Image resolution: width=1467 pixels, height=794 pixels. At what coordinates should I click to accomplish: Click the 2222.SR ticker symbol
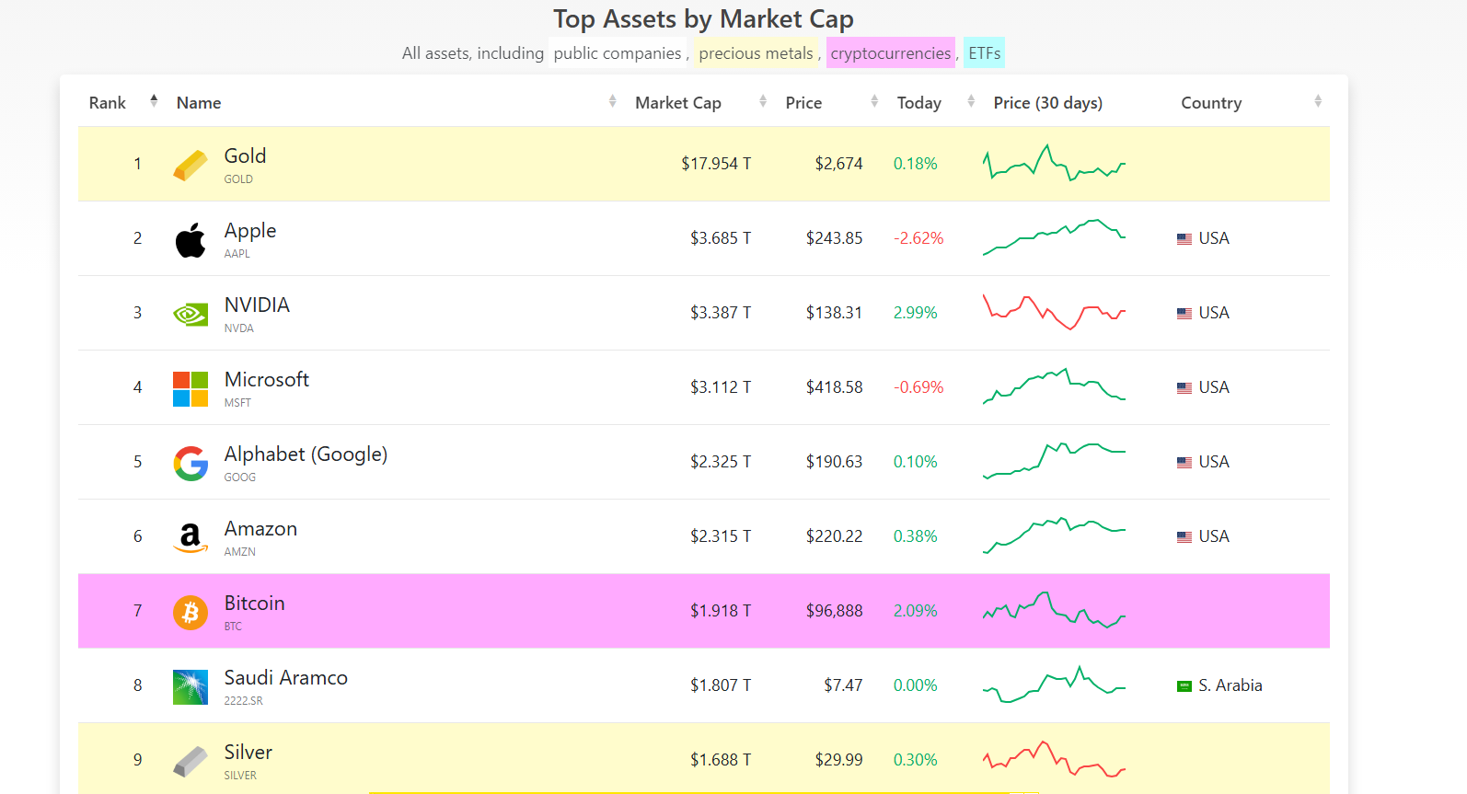[x=244, y=701]
